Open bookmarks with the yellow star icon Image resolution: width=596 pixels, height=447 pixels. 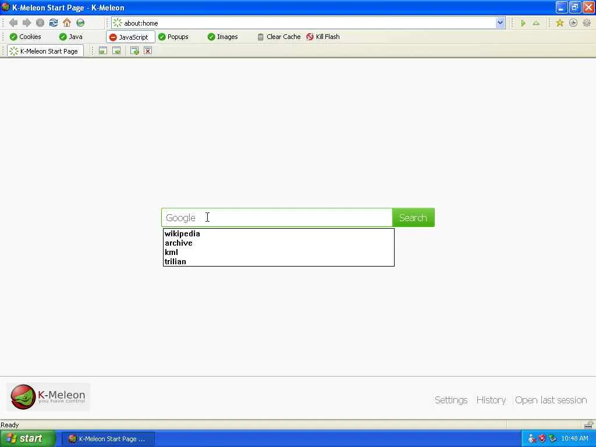coord(559,23)
